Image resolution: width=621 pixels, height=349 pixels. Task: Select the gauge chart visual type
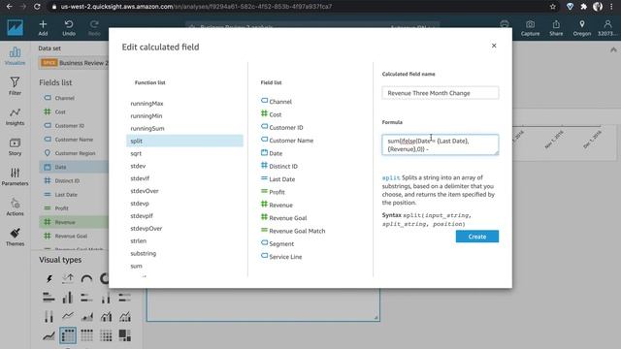[x=86, y=278]
